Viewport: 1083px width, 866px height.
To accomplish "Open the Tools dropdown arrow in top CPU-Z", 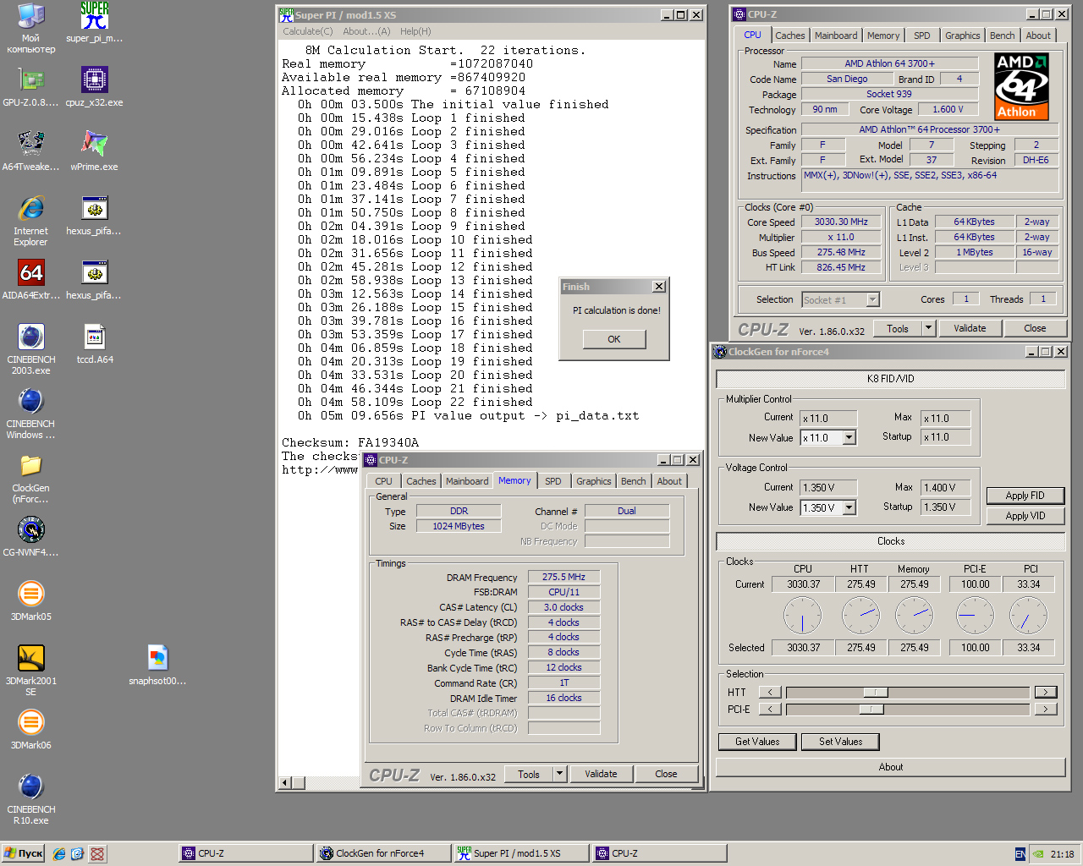I will pyautogui.click(x=928, y=328).
